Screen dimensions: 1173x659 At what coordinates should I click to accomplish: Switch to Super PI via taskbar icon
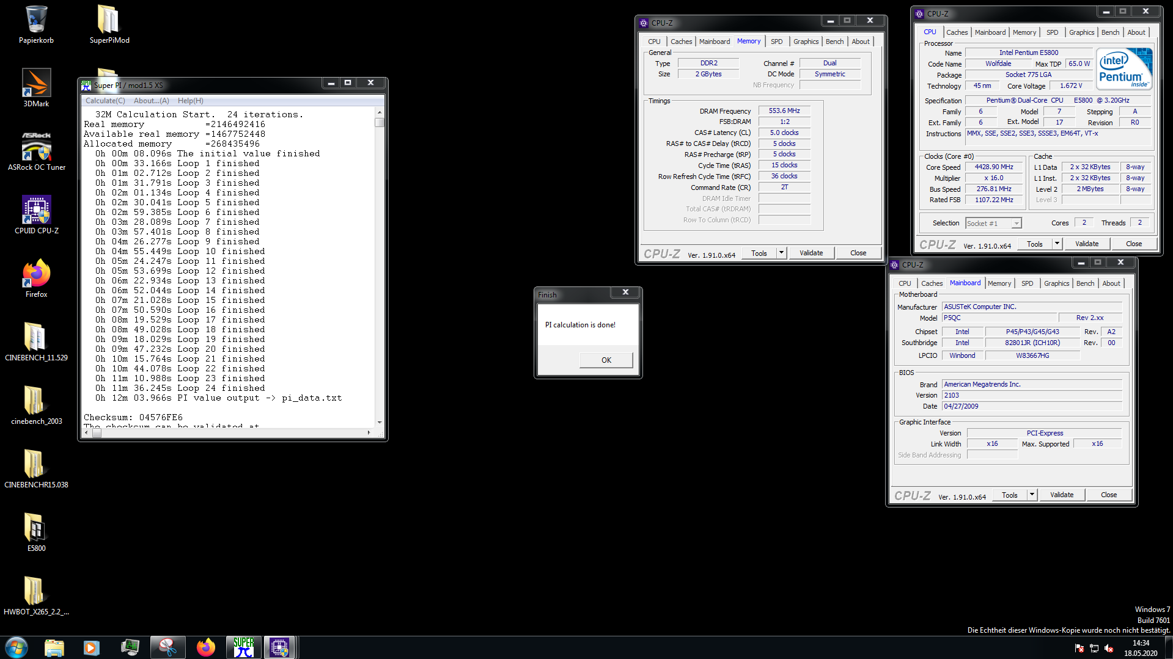coord(243,647)
